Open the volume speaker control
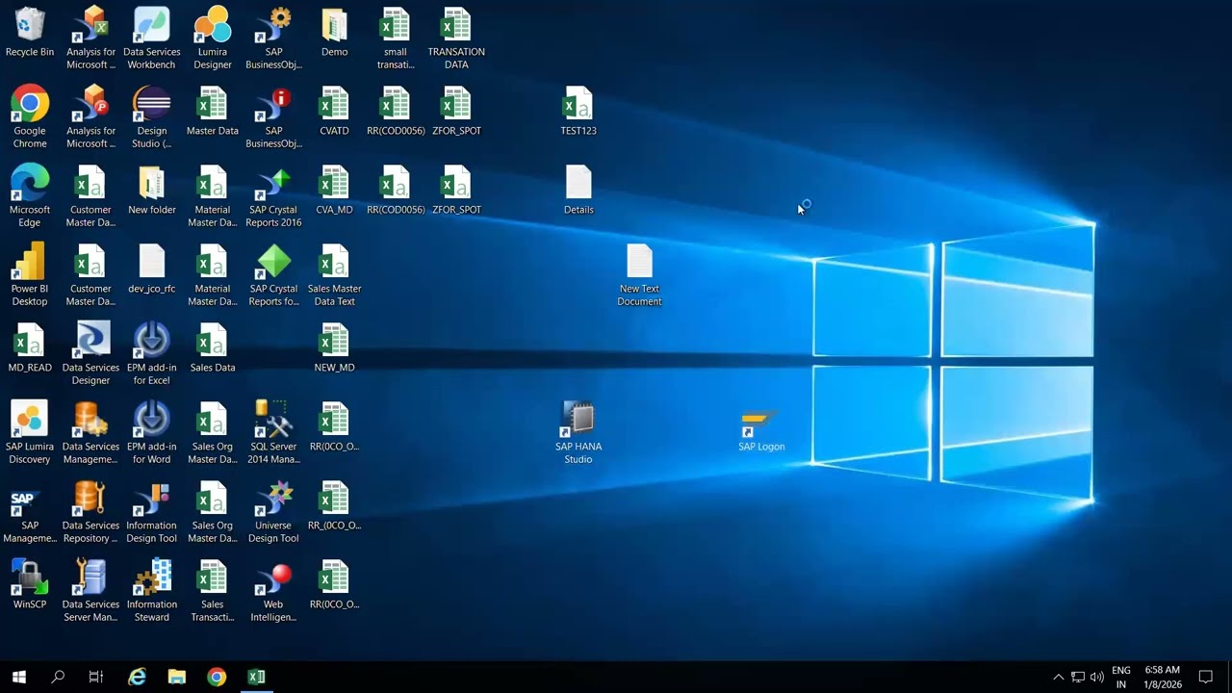This screenshot has width=1232, height=693. coord(1097,677)
